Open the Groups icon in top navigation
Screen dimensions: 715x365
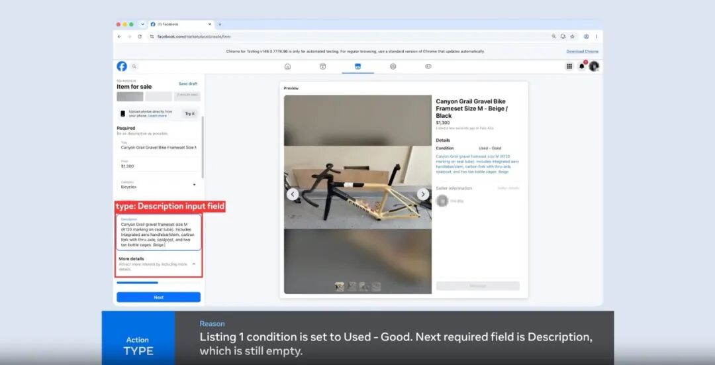click(393, 67)
